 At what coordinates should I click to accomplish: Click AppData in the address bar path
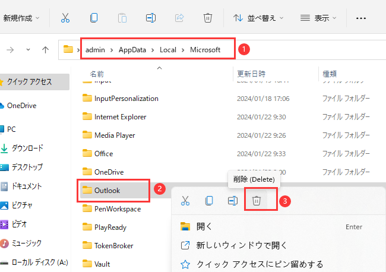(x=134, y=49)
